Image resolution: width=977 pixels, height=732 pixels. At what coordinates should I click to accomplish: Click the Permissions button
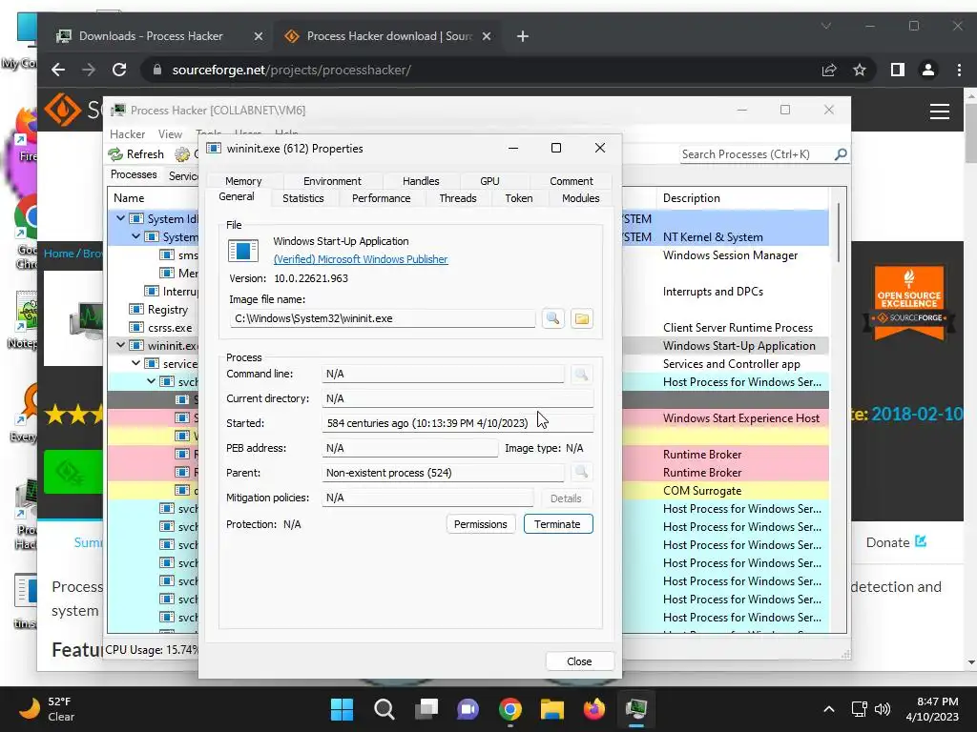(481, 524)
